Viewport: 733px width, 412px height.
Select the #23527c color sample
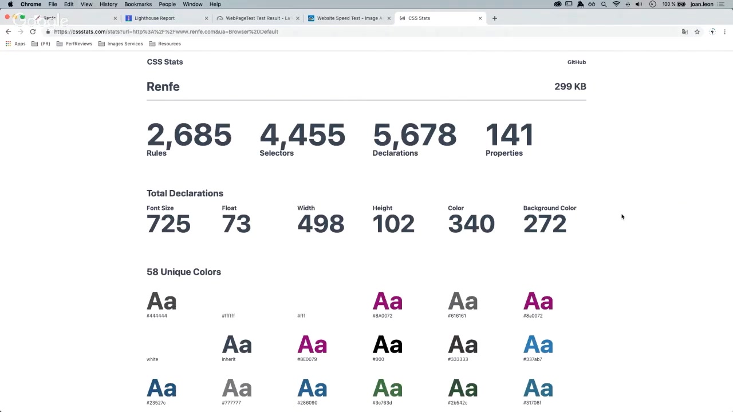click(x=161, y=391)
